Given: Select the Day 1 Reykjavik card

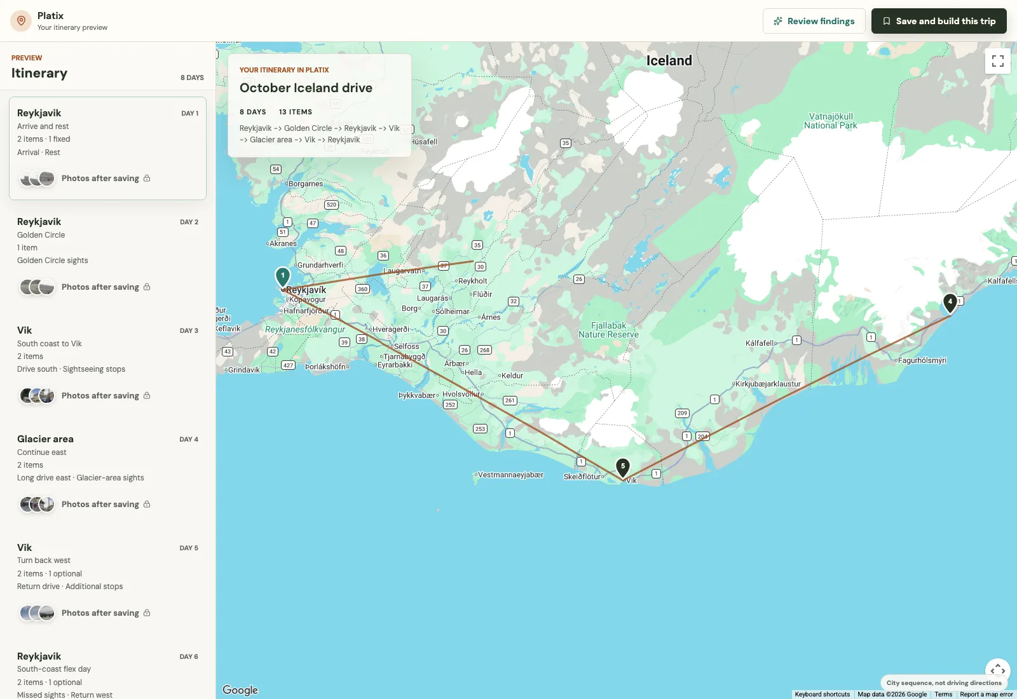Looking at the screenshot, I should click(107, 148).
